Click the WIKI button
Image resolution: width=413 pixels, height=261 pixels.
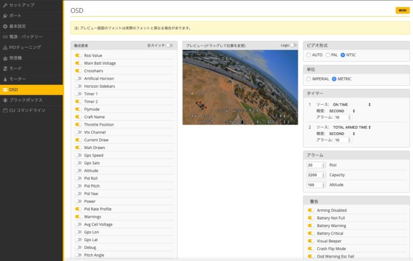pyautogui.click(x=402, y=10)
